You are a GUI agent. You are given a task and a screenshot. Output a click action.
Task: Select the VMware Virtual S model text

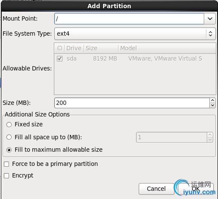point(165,58)
